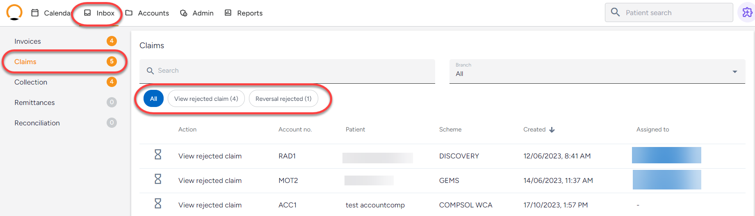The height and width of the screenshot is (216, 755).
Task: Click the Created sort arrow
Action: [552, 130]
